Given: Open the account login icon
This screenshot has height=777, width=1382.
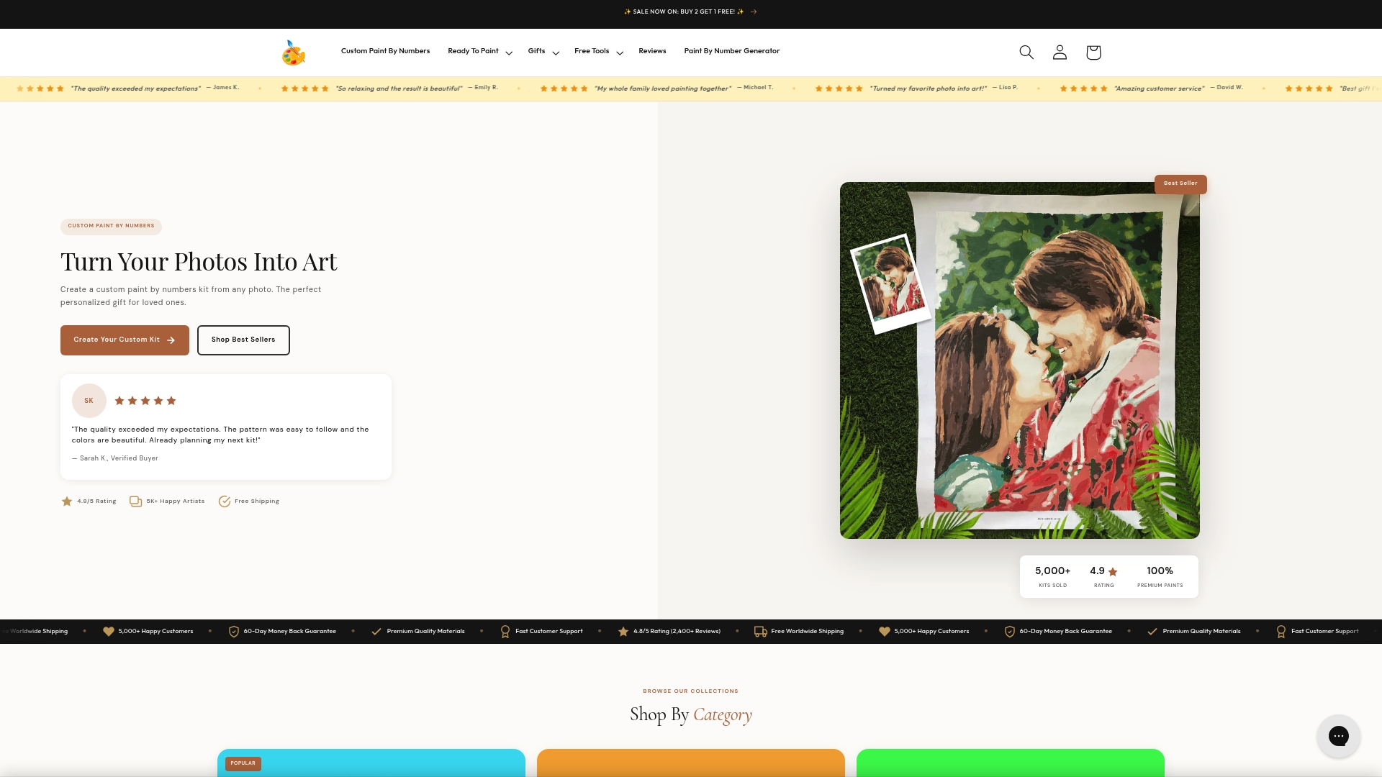Looking at the screenshot, I should [x=1060, y=53].
